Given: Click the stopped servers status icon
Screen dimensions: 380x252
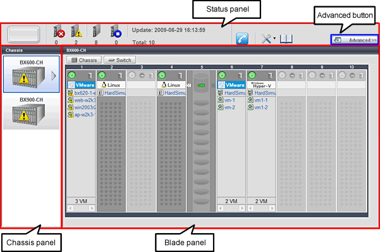Looking at the screenshot, I should 116,31.
